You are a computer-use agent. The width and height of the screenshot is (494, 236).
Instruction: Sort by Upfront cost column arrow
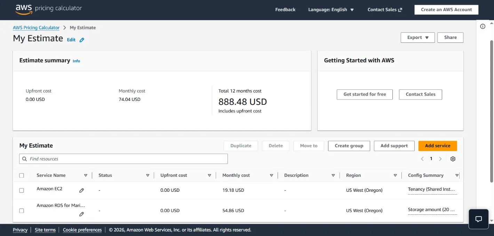point(209,175)
